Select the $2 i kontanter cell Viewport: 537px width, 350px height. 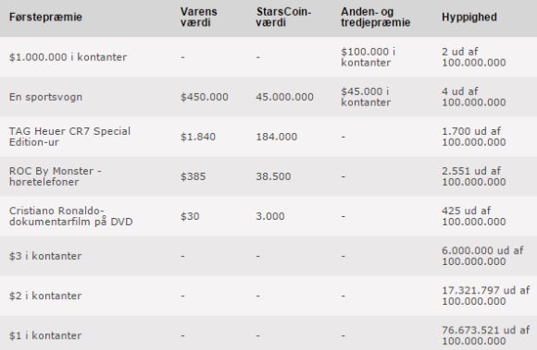click(x=45, y=296)
